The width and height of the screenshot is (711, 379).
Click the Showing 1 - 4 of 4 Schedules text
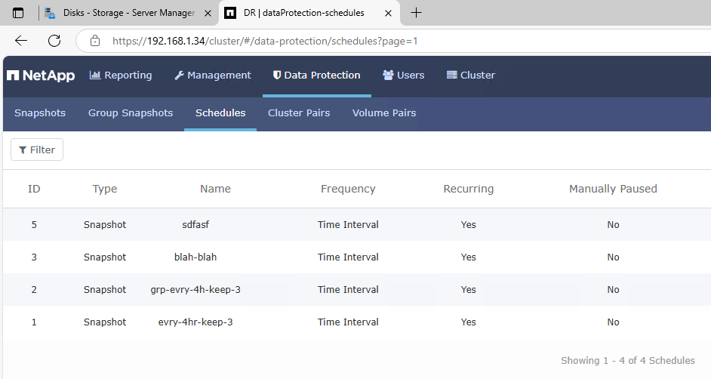627,360
